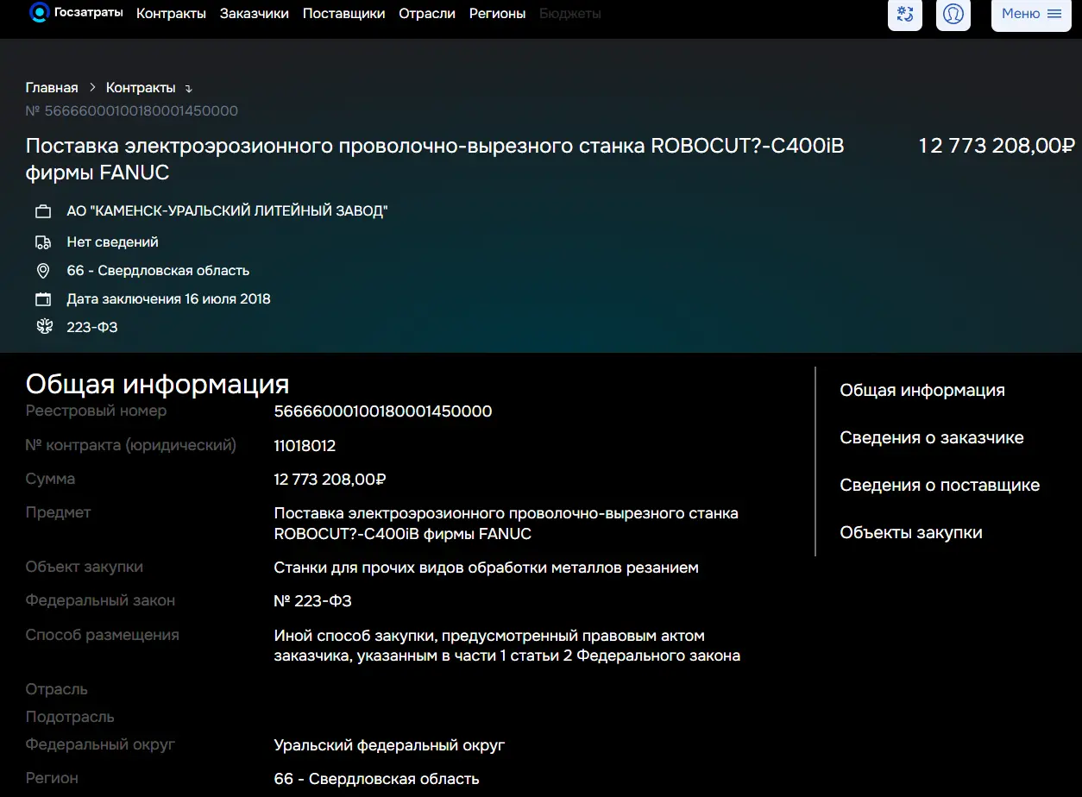
Task: Click the contract title heading about ROBOCUT
Action: tap(435, 160)
